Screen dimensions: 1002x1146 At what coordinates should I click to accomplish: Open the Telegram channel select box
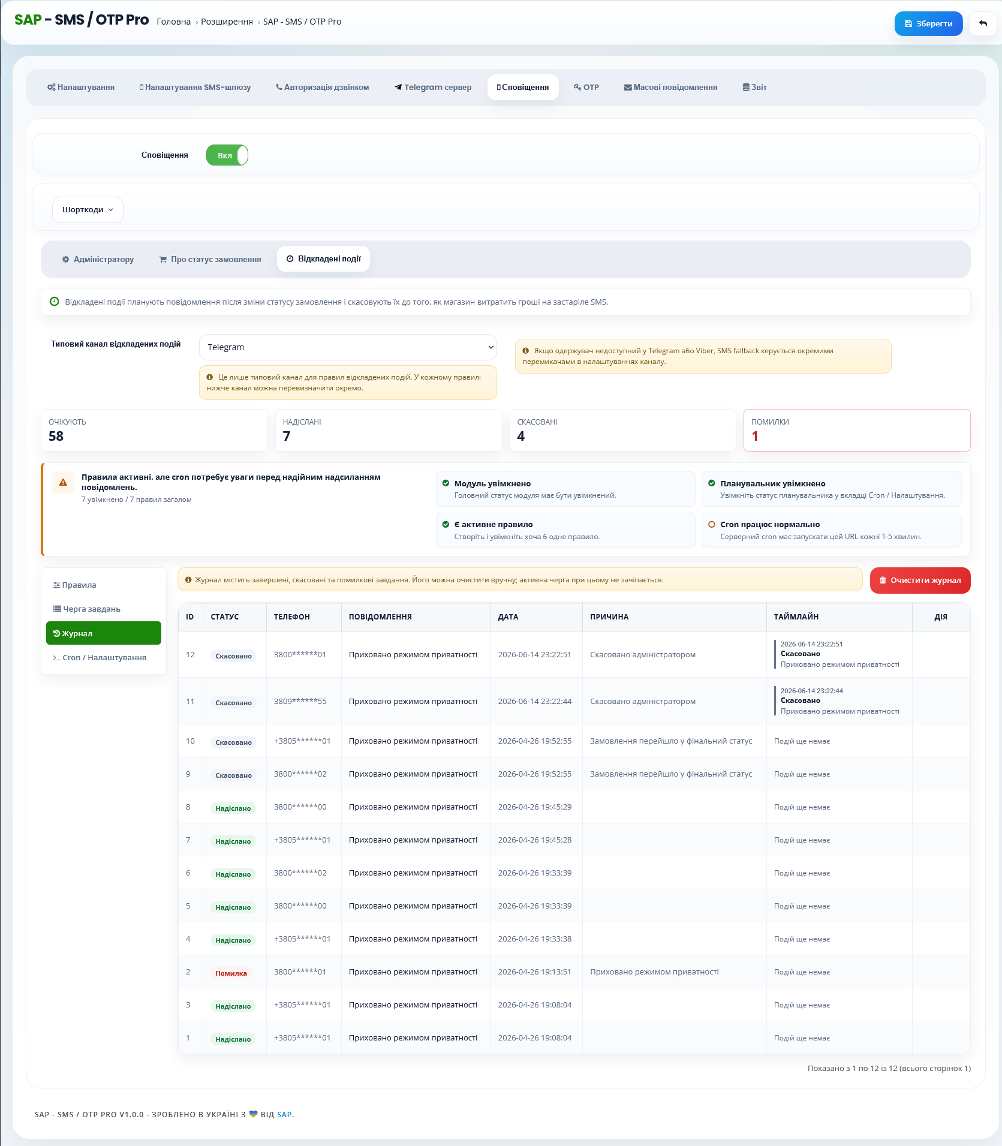[x=348, y=347]
